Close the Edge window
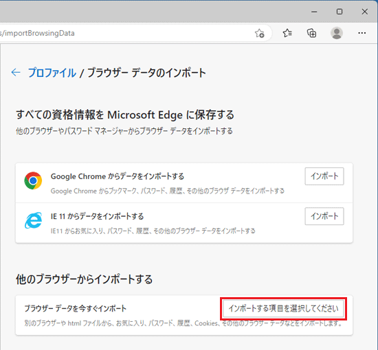Image resolution: width=378 pixels, height=350 pixels. tap(365, 12)
